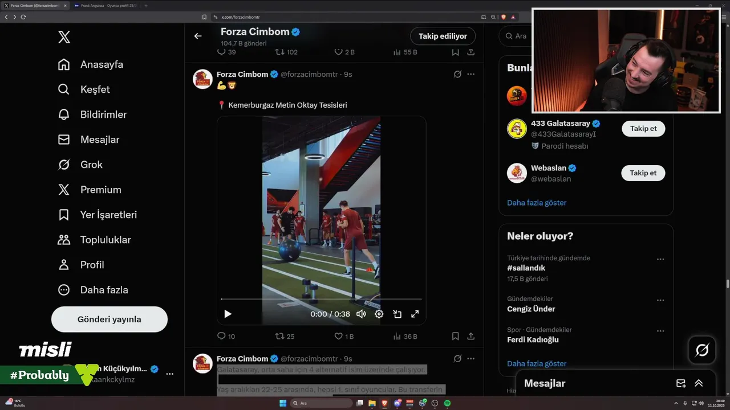Open Mesajlar from the sidebar
730x410 pixels.
tap(88, 140)
